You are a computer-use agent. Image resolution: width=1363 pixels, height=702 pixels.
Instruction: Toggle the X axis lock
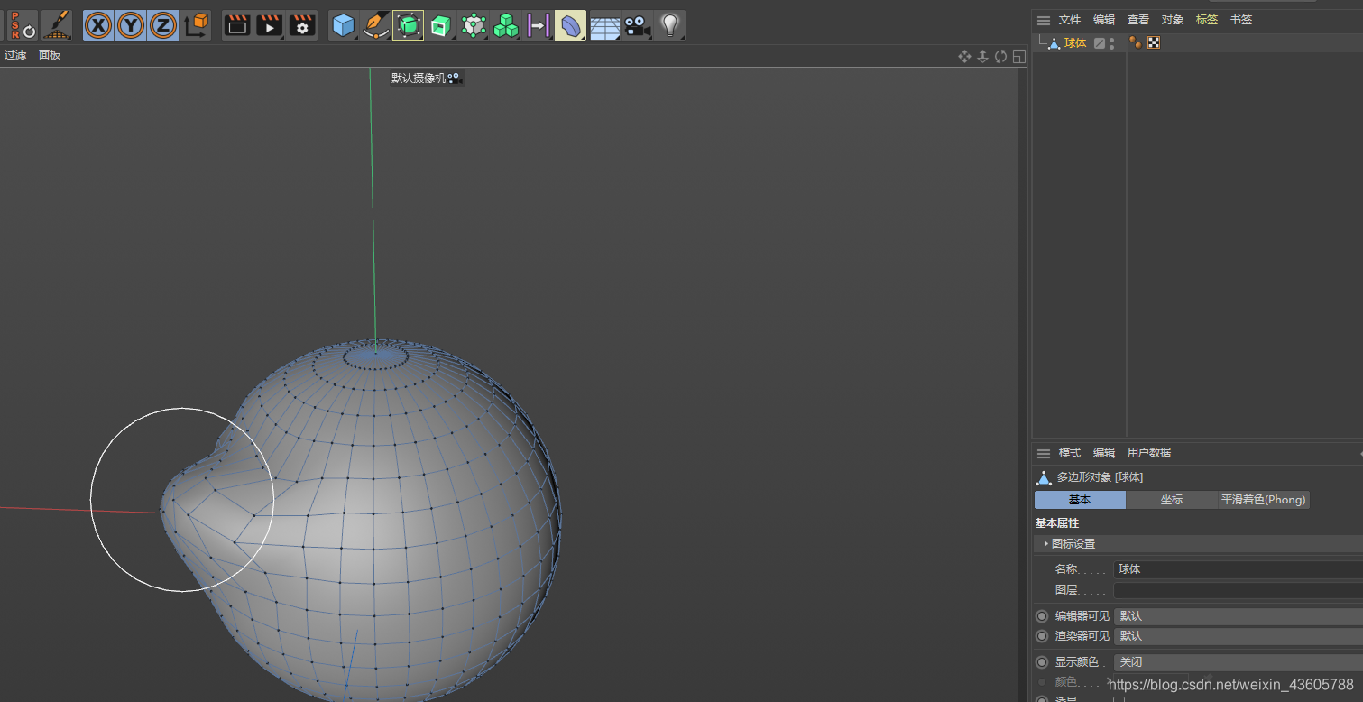98,25
